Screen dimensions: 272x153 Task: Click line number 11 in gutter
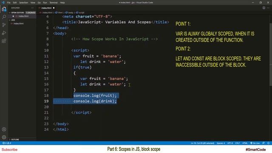tap(46, 56)
